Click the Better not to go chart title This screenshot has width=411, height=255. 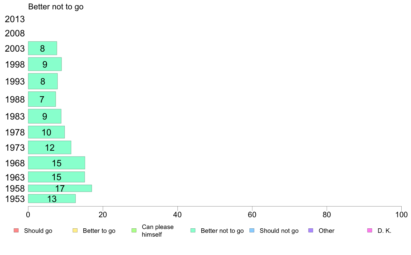(56, 7)
